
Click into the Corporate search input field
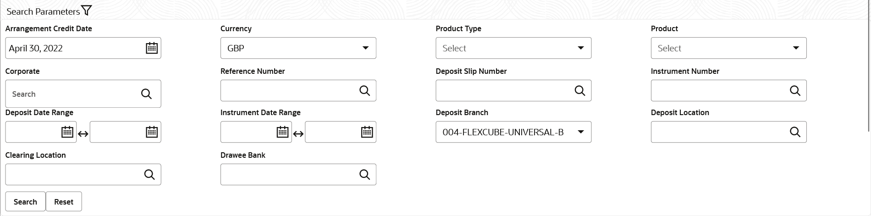tap(69, 94)
